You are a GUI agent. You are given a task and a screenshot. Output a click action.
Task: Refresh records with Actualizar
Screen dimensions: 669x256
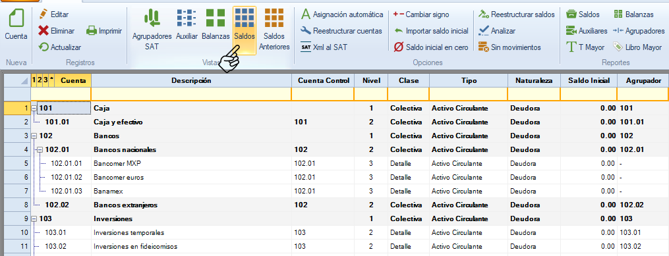(x=60, y=47)
